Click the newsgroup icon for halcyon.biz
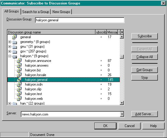 tap(19, 70)
